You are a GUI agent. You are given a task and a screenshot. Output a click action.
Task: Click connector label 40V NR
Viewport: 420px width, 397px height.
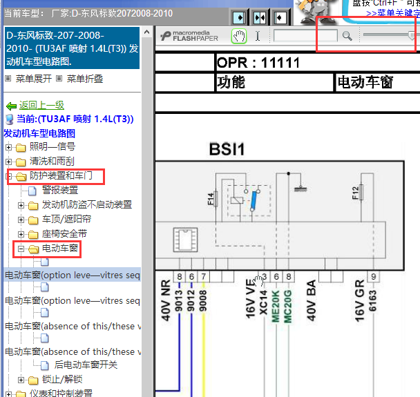[x=166, y=300]
